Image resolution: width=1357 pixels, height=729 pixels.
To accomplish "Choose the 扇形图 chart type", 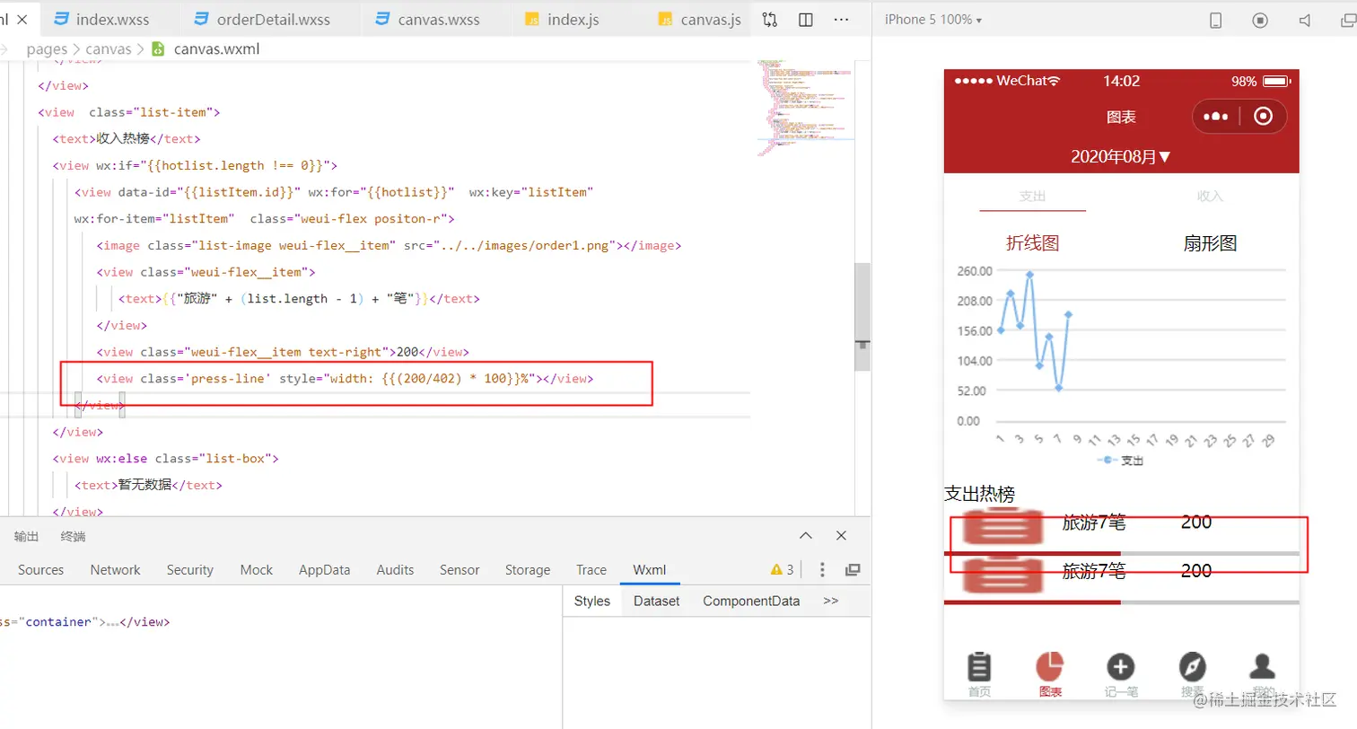I will [1210, 242].
